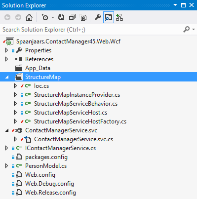The image size is (197, 199).
Task: Open search options dropdown arrow
Action: 194,30
